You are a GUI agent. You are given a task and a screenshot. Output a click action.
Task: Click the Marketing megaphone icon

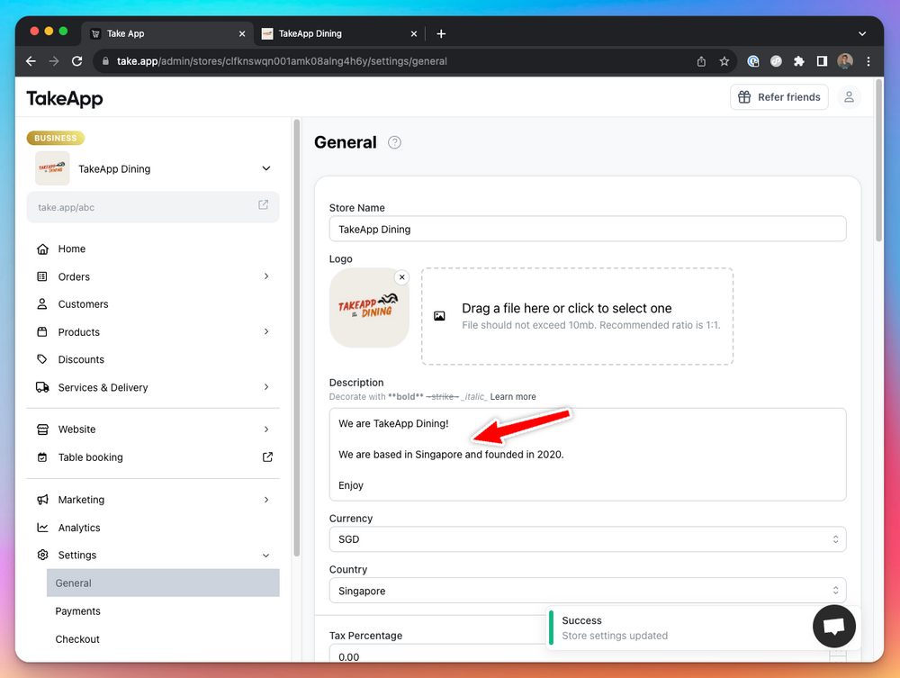tap(42, 500)
